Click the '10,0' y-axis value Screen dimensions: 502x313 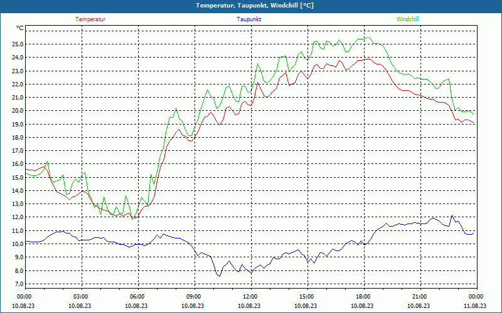click(x=18, y=244)
